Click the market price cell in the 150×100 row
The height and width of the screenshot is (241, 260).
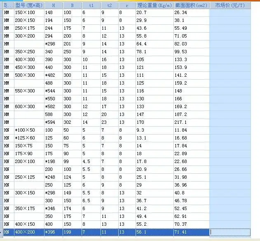230,12
